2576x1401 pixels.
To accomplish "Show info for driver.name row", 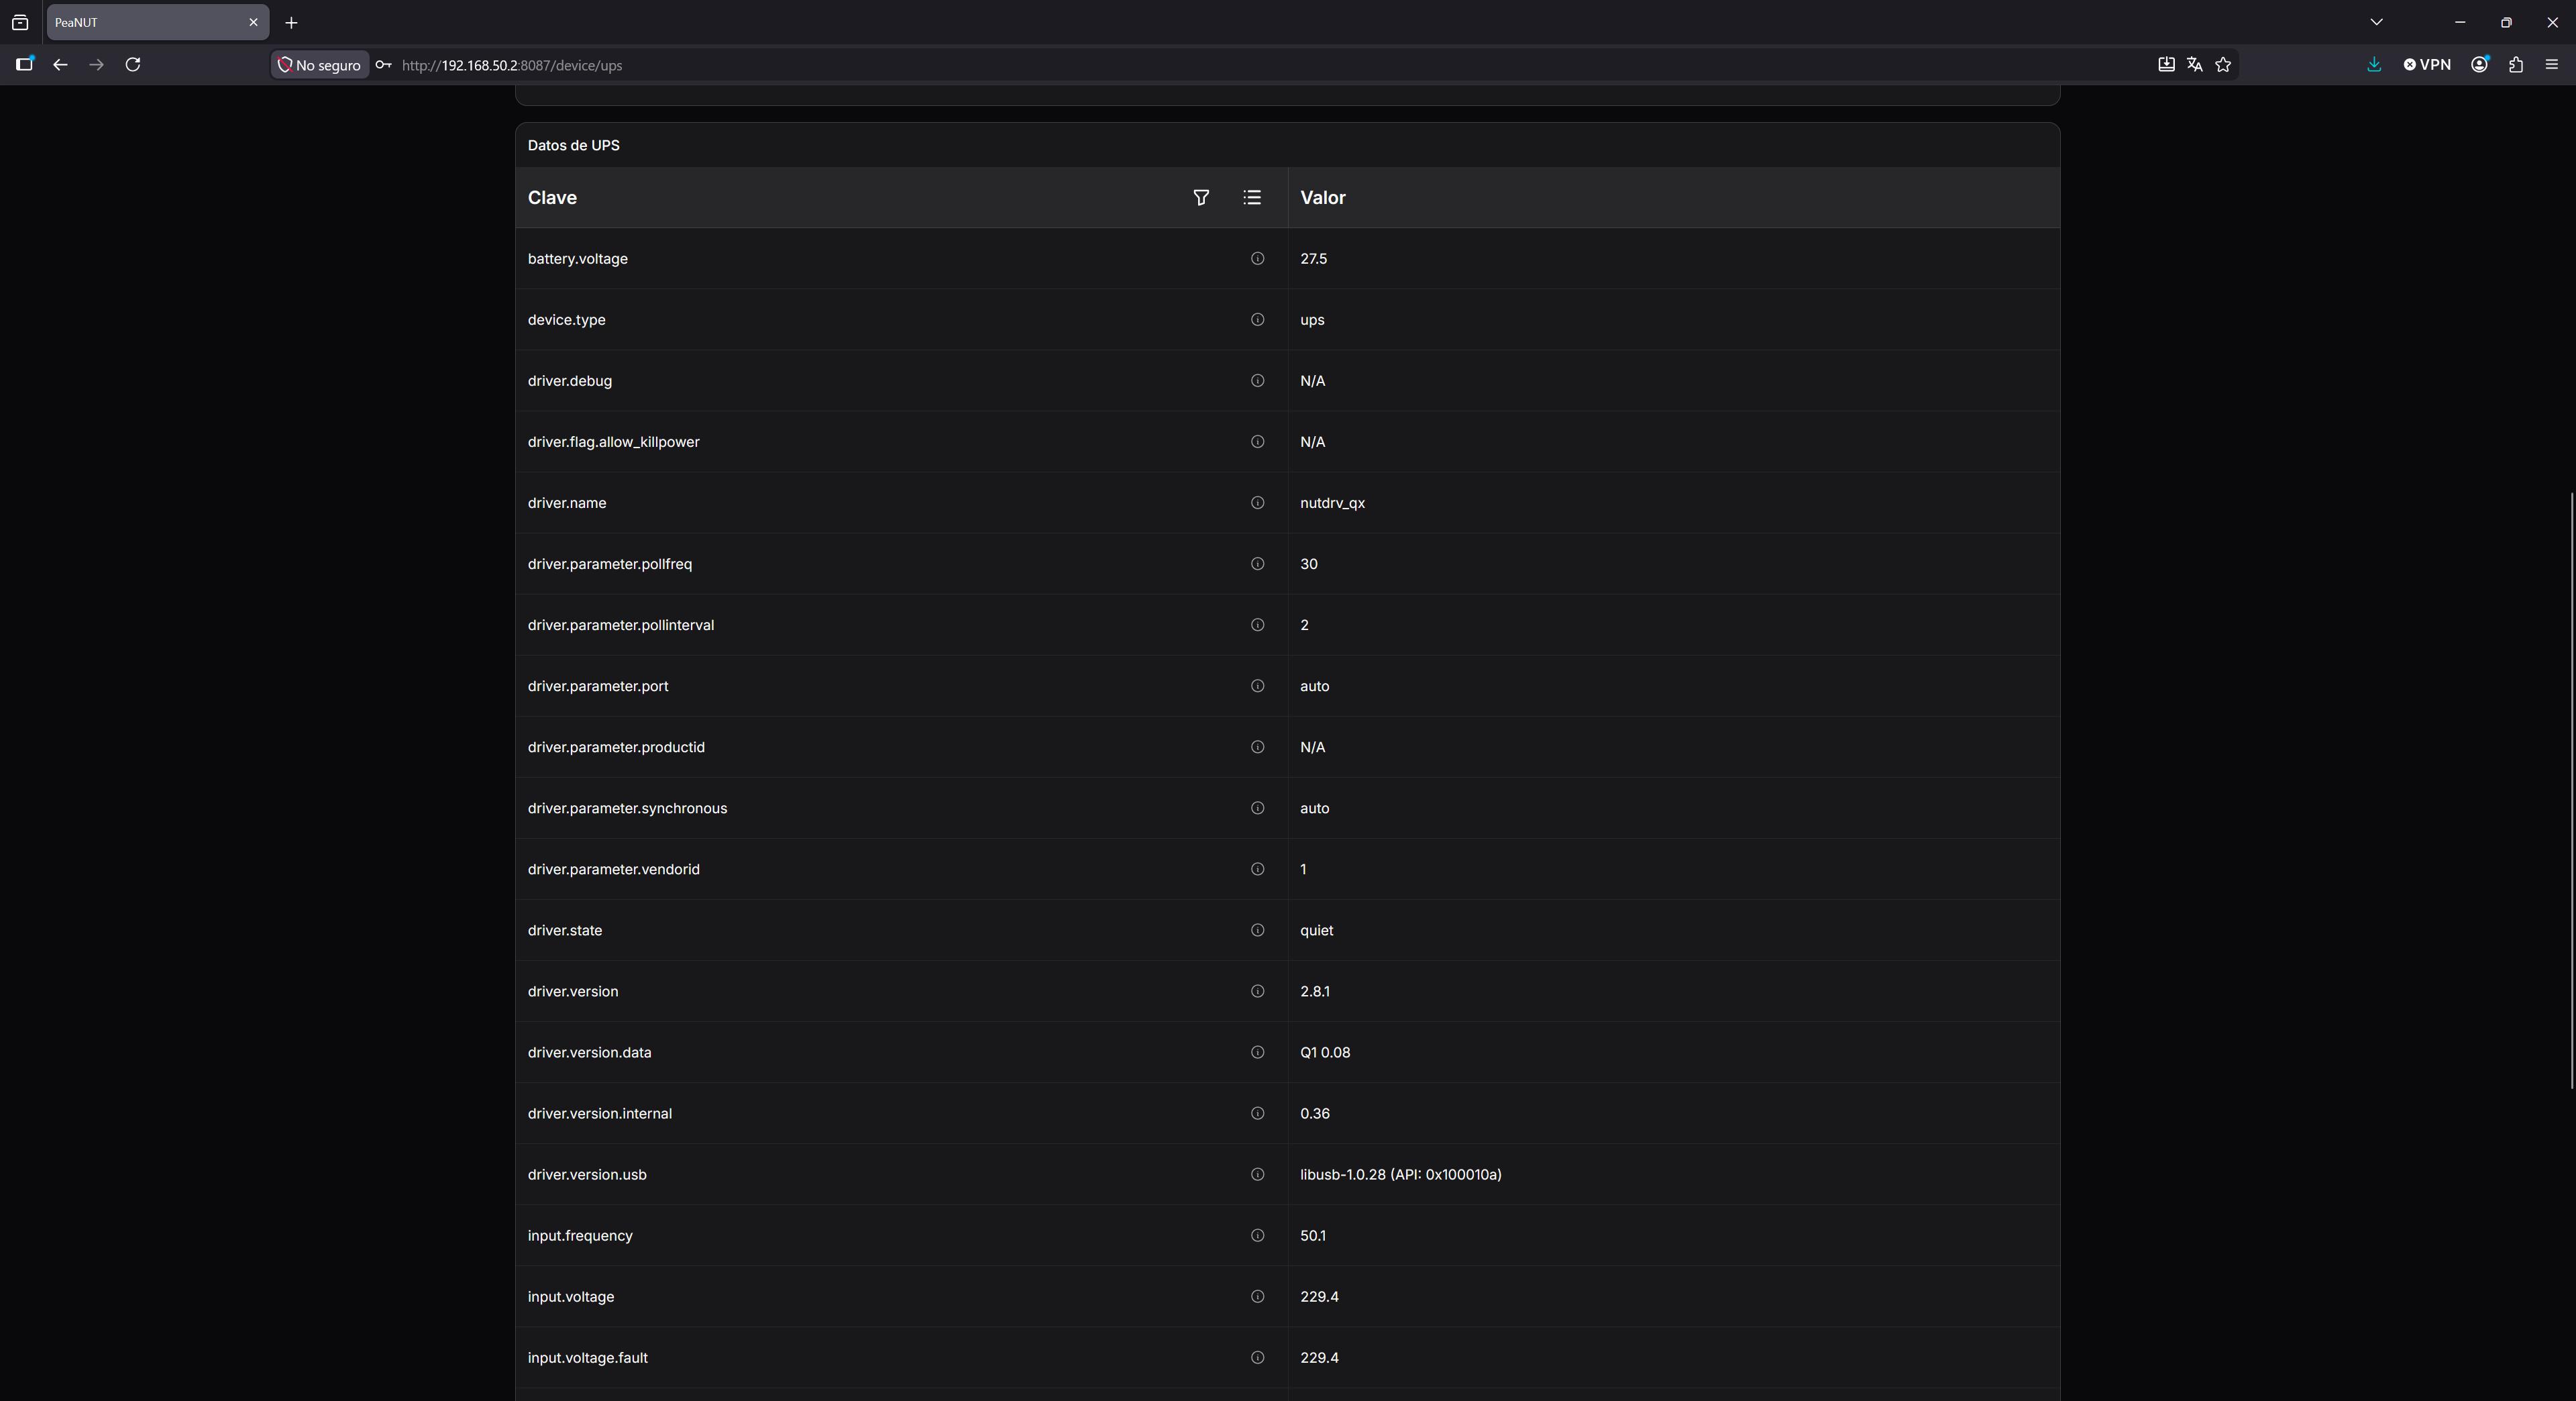I will pos(1257,503).
